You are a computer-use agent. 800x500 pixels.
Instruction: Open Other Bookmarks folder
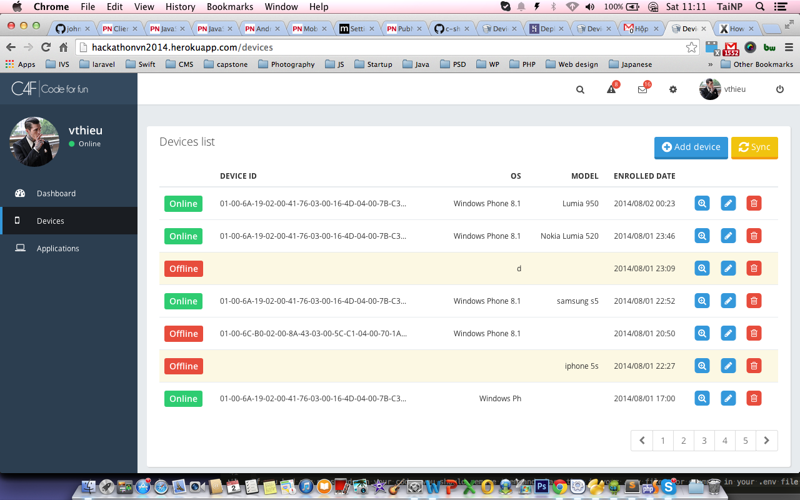coord(757,64)
